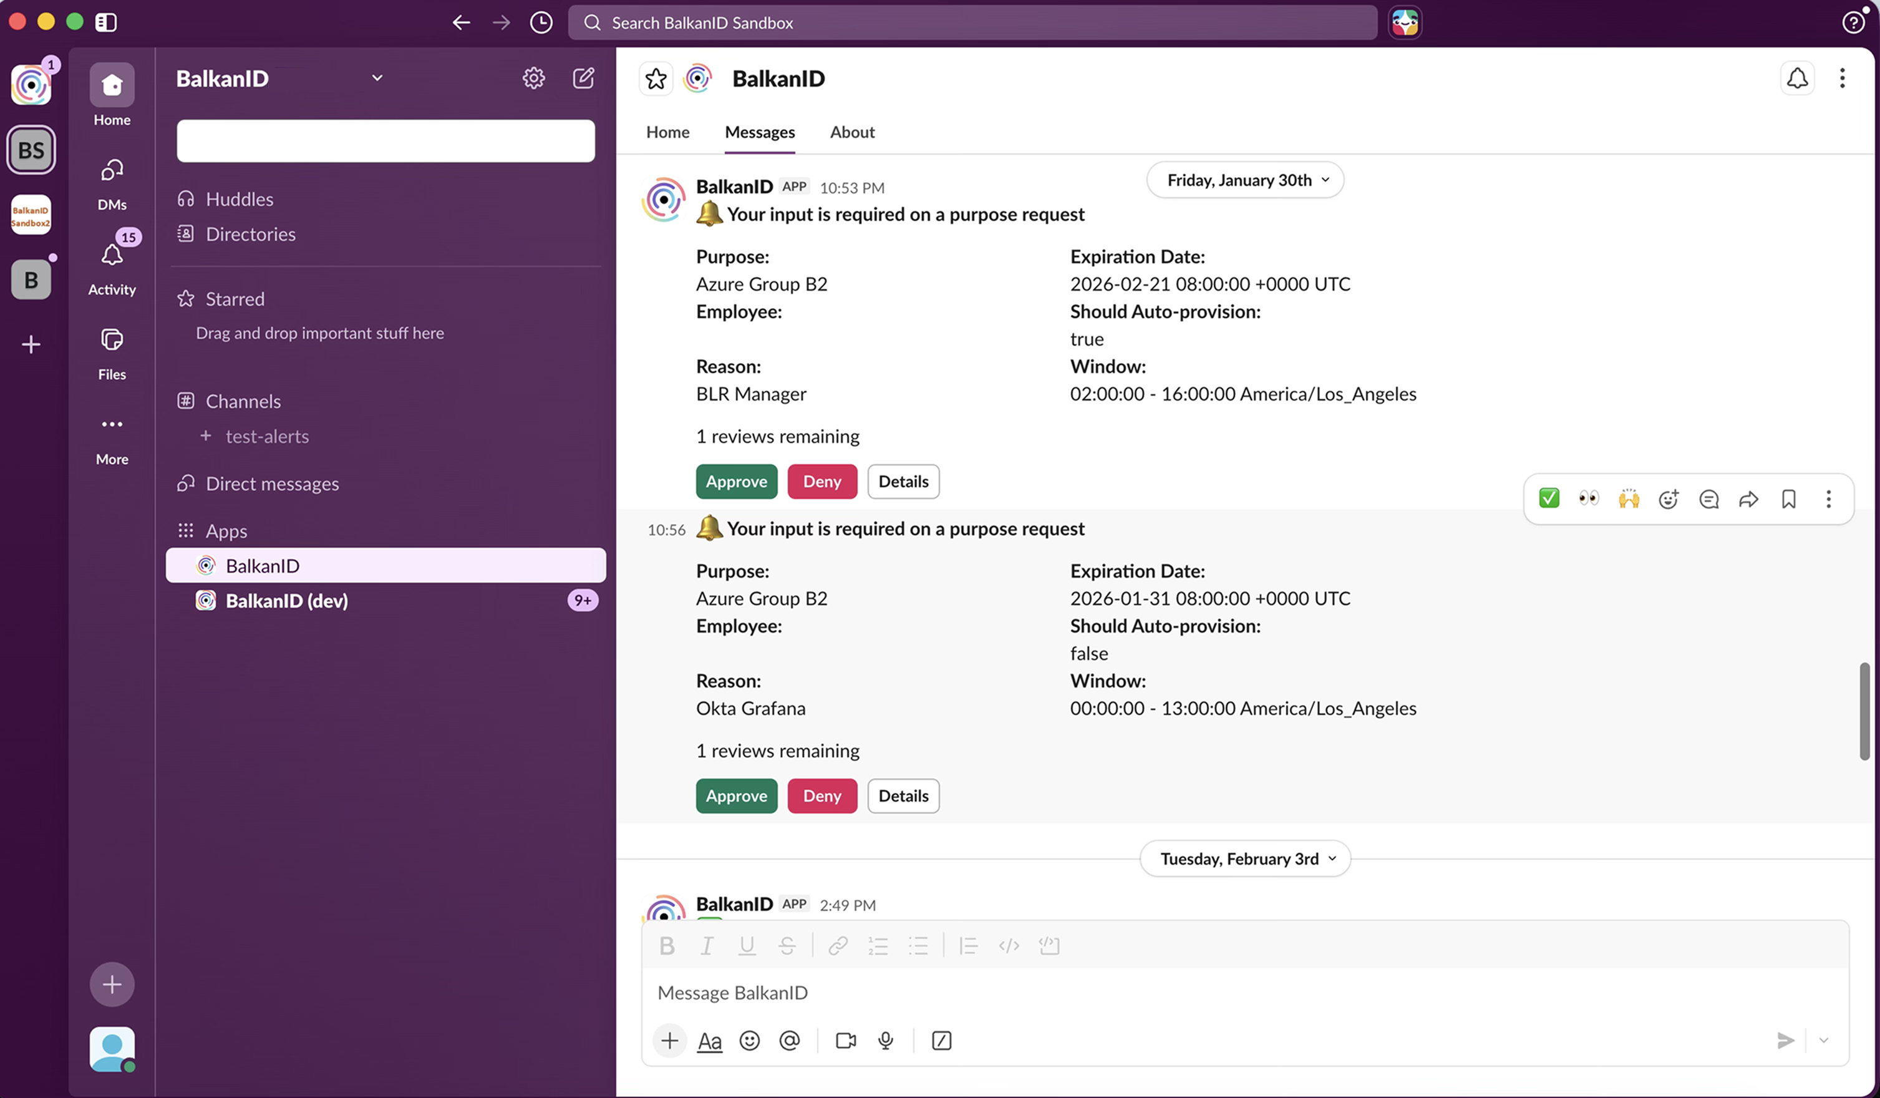Screen dimensions: 1880x1098
Task: Open Tuesday, February 3rd date dropdown
Action: 1244,858
